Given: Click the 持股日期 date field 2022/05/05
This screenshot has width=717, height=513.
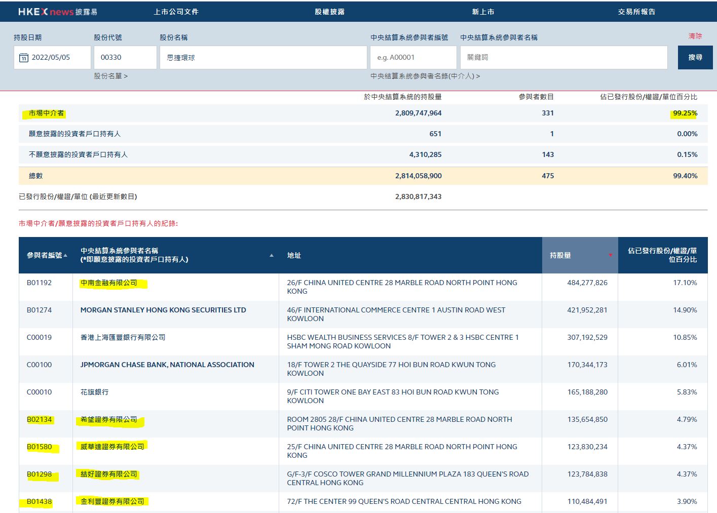Looking at the screenshot, I should [x=52, y=58].
